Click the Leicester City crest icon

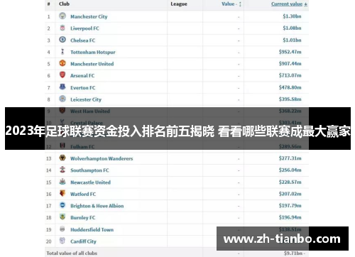pos(62,99)
